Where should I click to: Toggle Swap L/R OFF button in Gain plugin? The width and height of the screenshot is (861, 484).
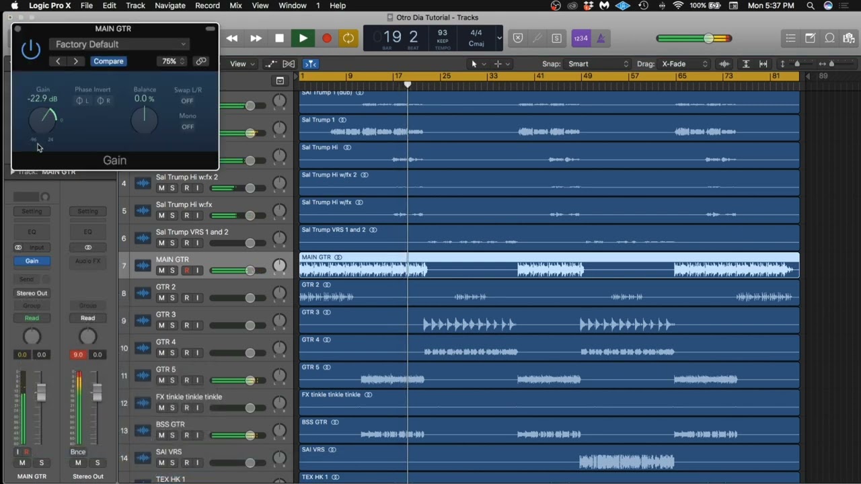tap(187, 101)
